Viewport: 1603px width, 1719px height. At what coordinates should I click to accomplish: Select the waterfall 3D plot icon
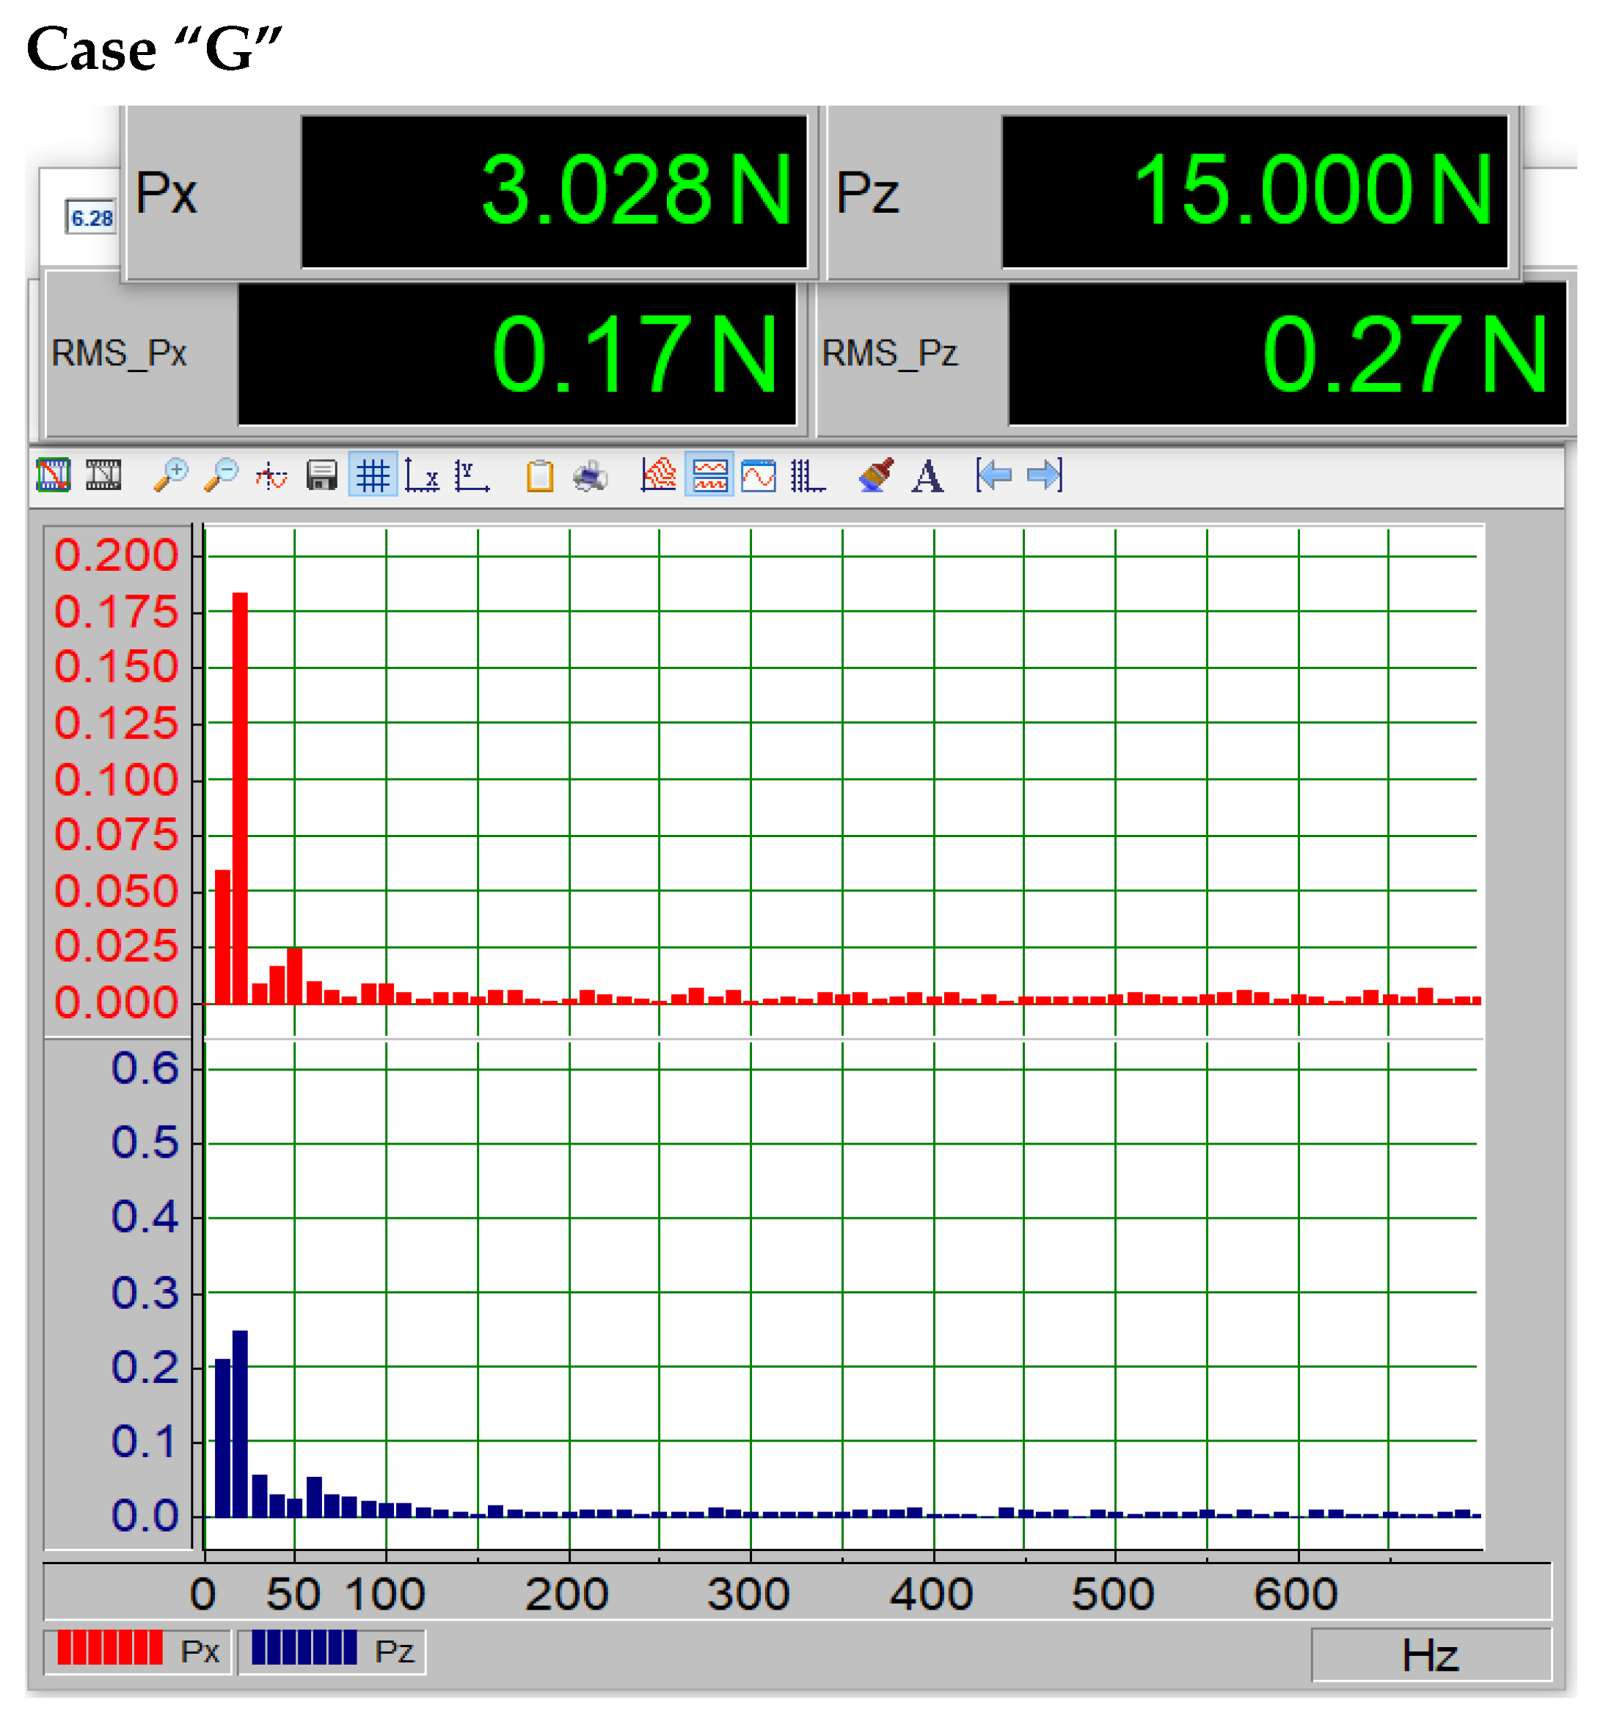658,475
